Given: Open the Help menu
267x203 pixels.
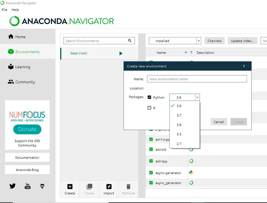Looking at the screenshot, I should coord(15,10).
